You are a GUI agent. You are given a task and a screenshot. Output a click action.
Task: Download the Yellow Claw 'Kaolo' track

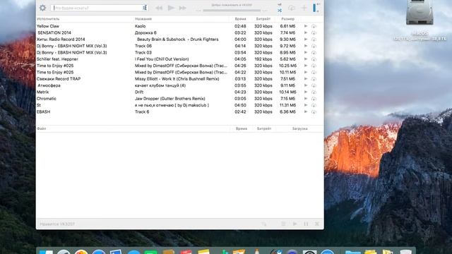314,26
